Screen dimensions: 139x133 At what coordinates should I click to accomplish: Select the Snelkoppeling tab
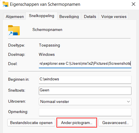(41, 16)
